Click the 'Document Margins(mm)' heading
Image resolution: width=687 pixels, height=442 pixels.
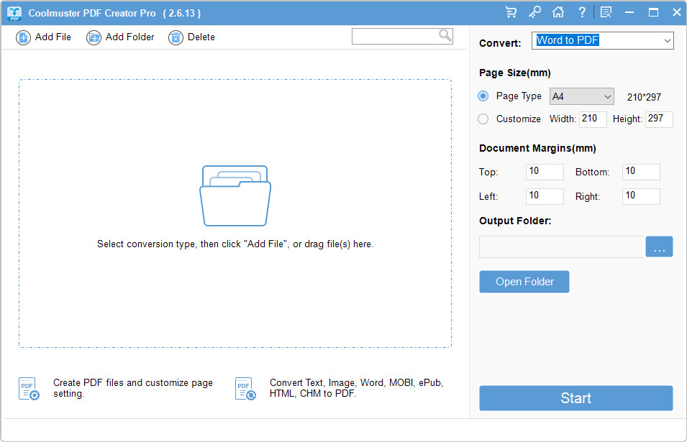point(537,148)
